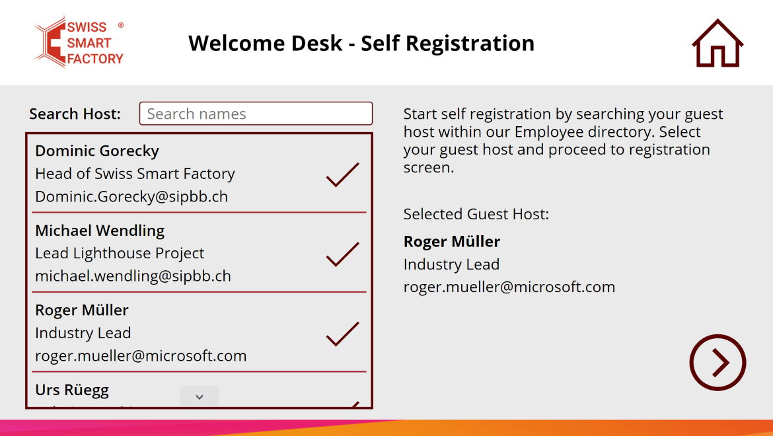Select Michael Wendling's checkmark icon
Image resolution: width=773 pixels, height=436 pixels.
pos(343,254)
